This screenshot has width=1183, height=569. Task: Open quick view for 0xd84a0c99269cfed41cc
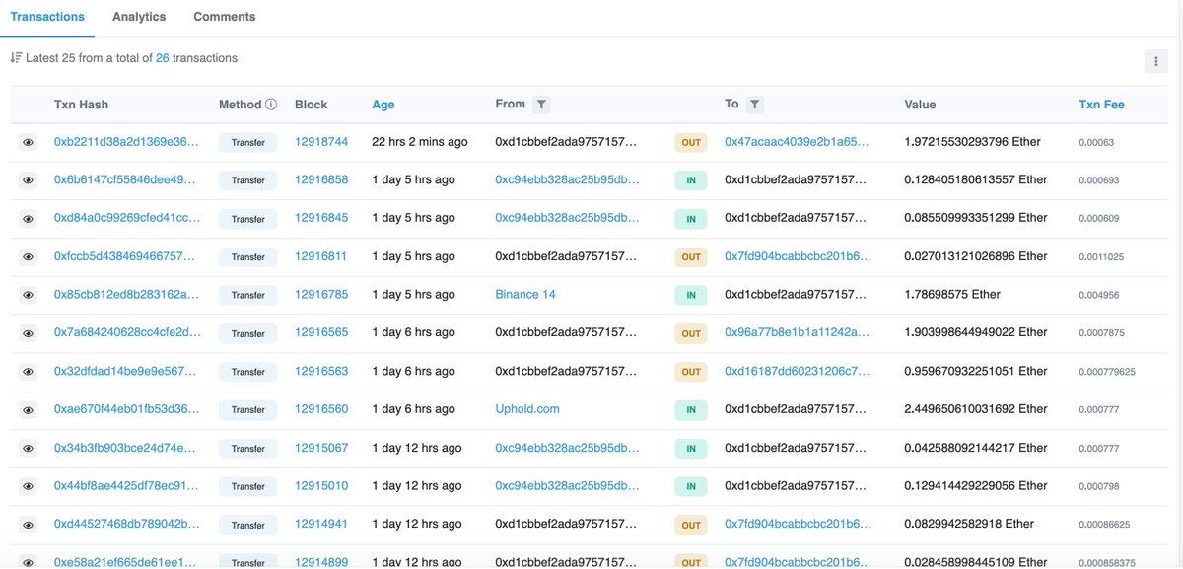pyautogui.click(x=29, y=219)
